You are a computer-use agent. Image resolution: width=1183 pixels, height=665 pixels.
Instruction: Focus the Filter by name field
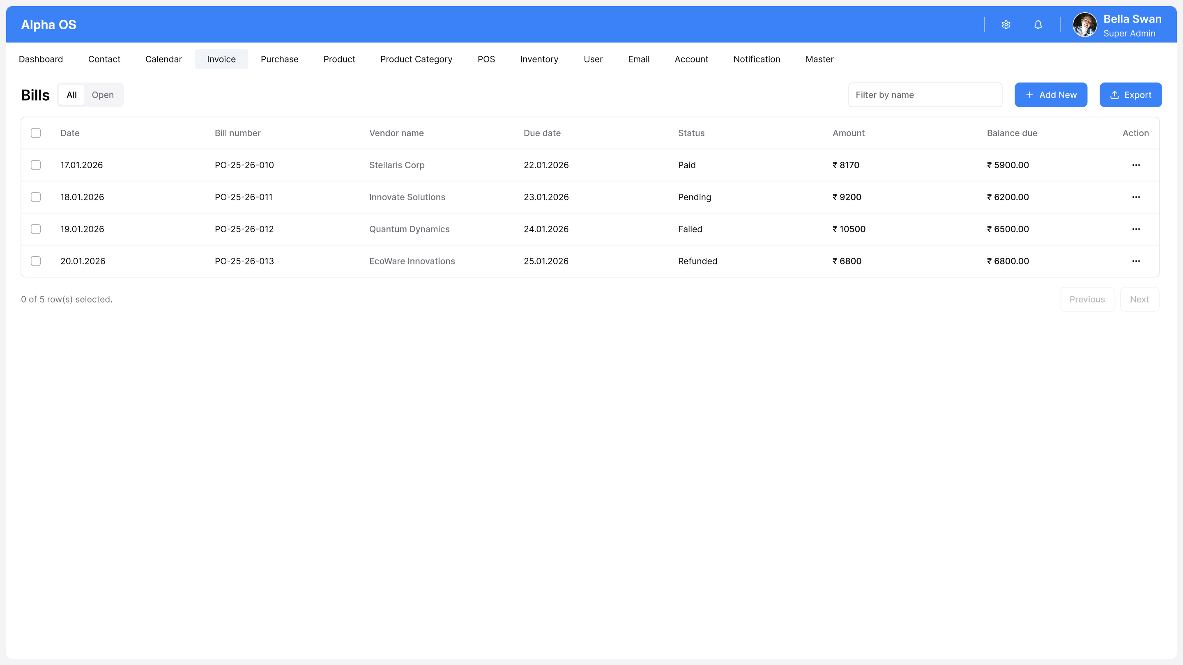click(x=925, y=95)
